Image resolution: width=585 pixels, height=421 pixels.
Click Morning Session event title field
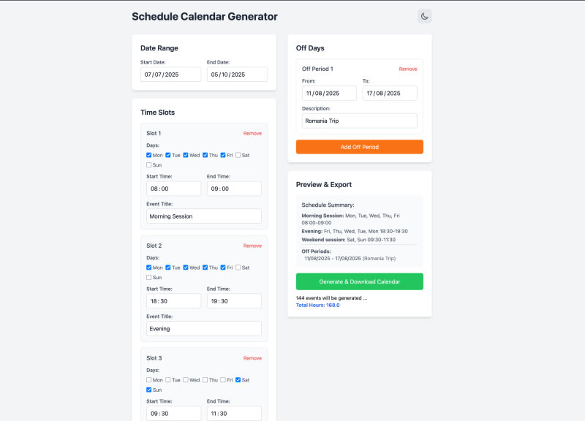pyautogui.click(x=204, y=216)
